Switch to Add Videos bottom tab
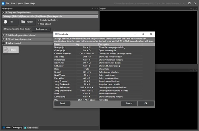Viewport: 199px width, 131px height. (x=31, y=128)
